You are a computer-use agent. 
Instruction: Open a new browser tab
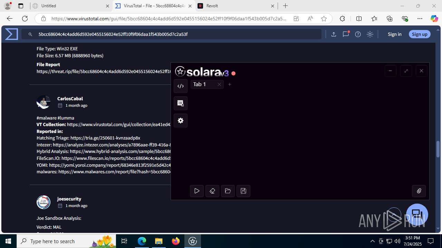[285, 6]
